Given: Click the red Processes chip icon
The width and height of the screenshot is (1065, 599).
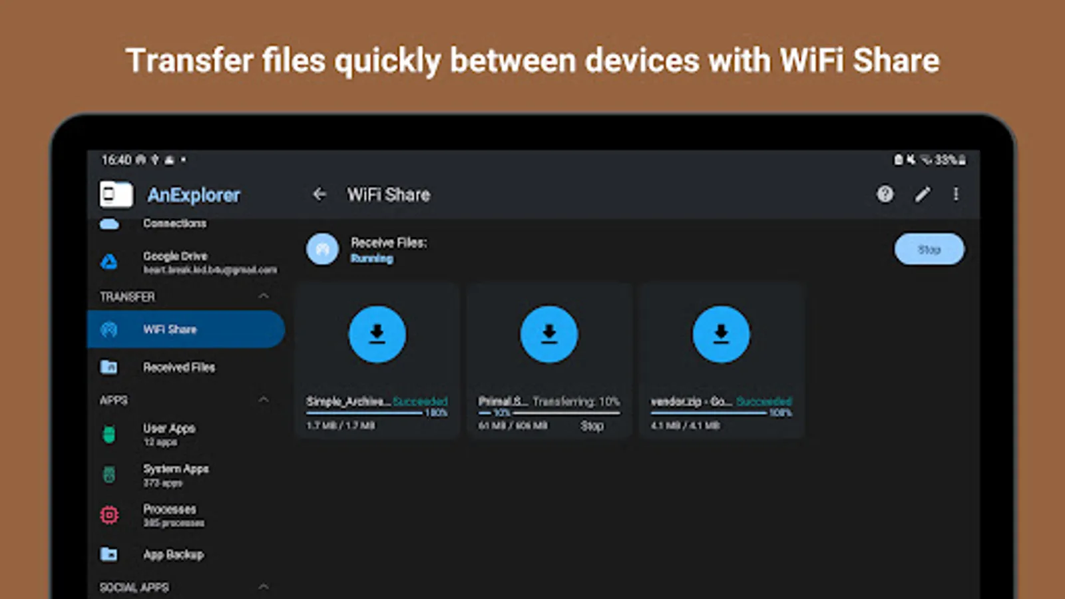Looking at the screenshot, I should [x=109, y=515].
